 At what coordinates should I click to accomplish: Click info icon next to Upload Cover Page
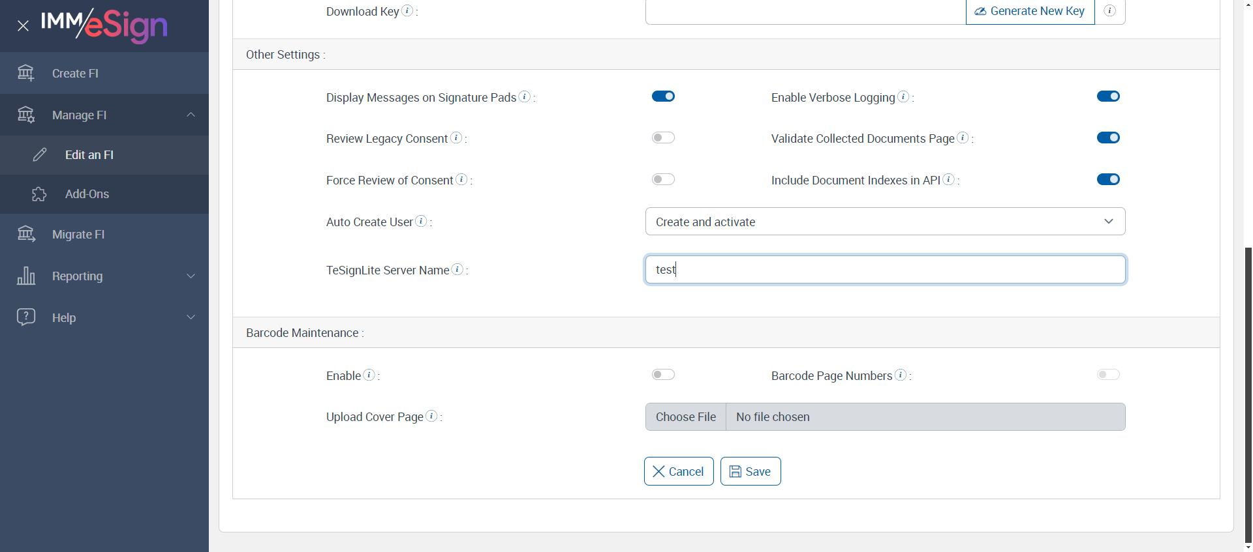click(431, 416)
